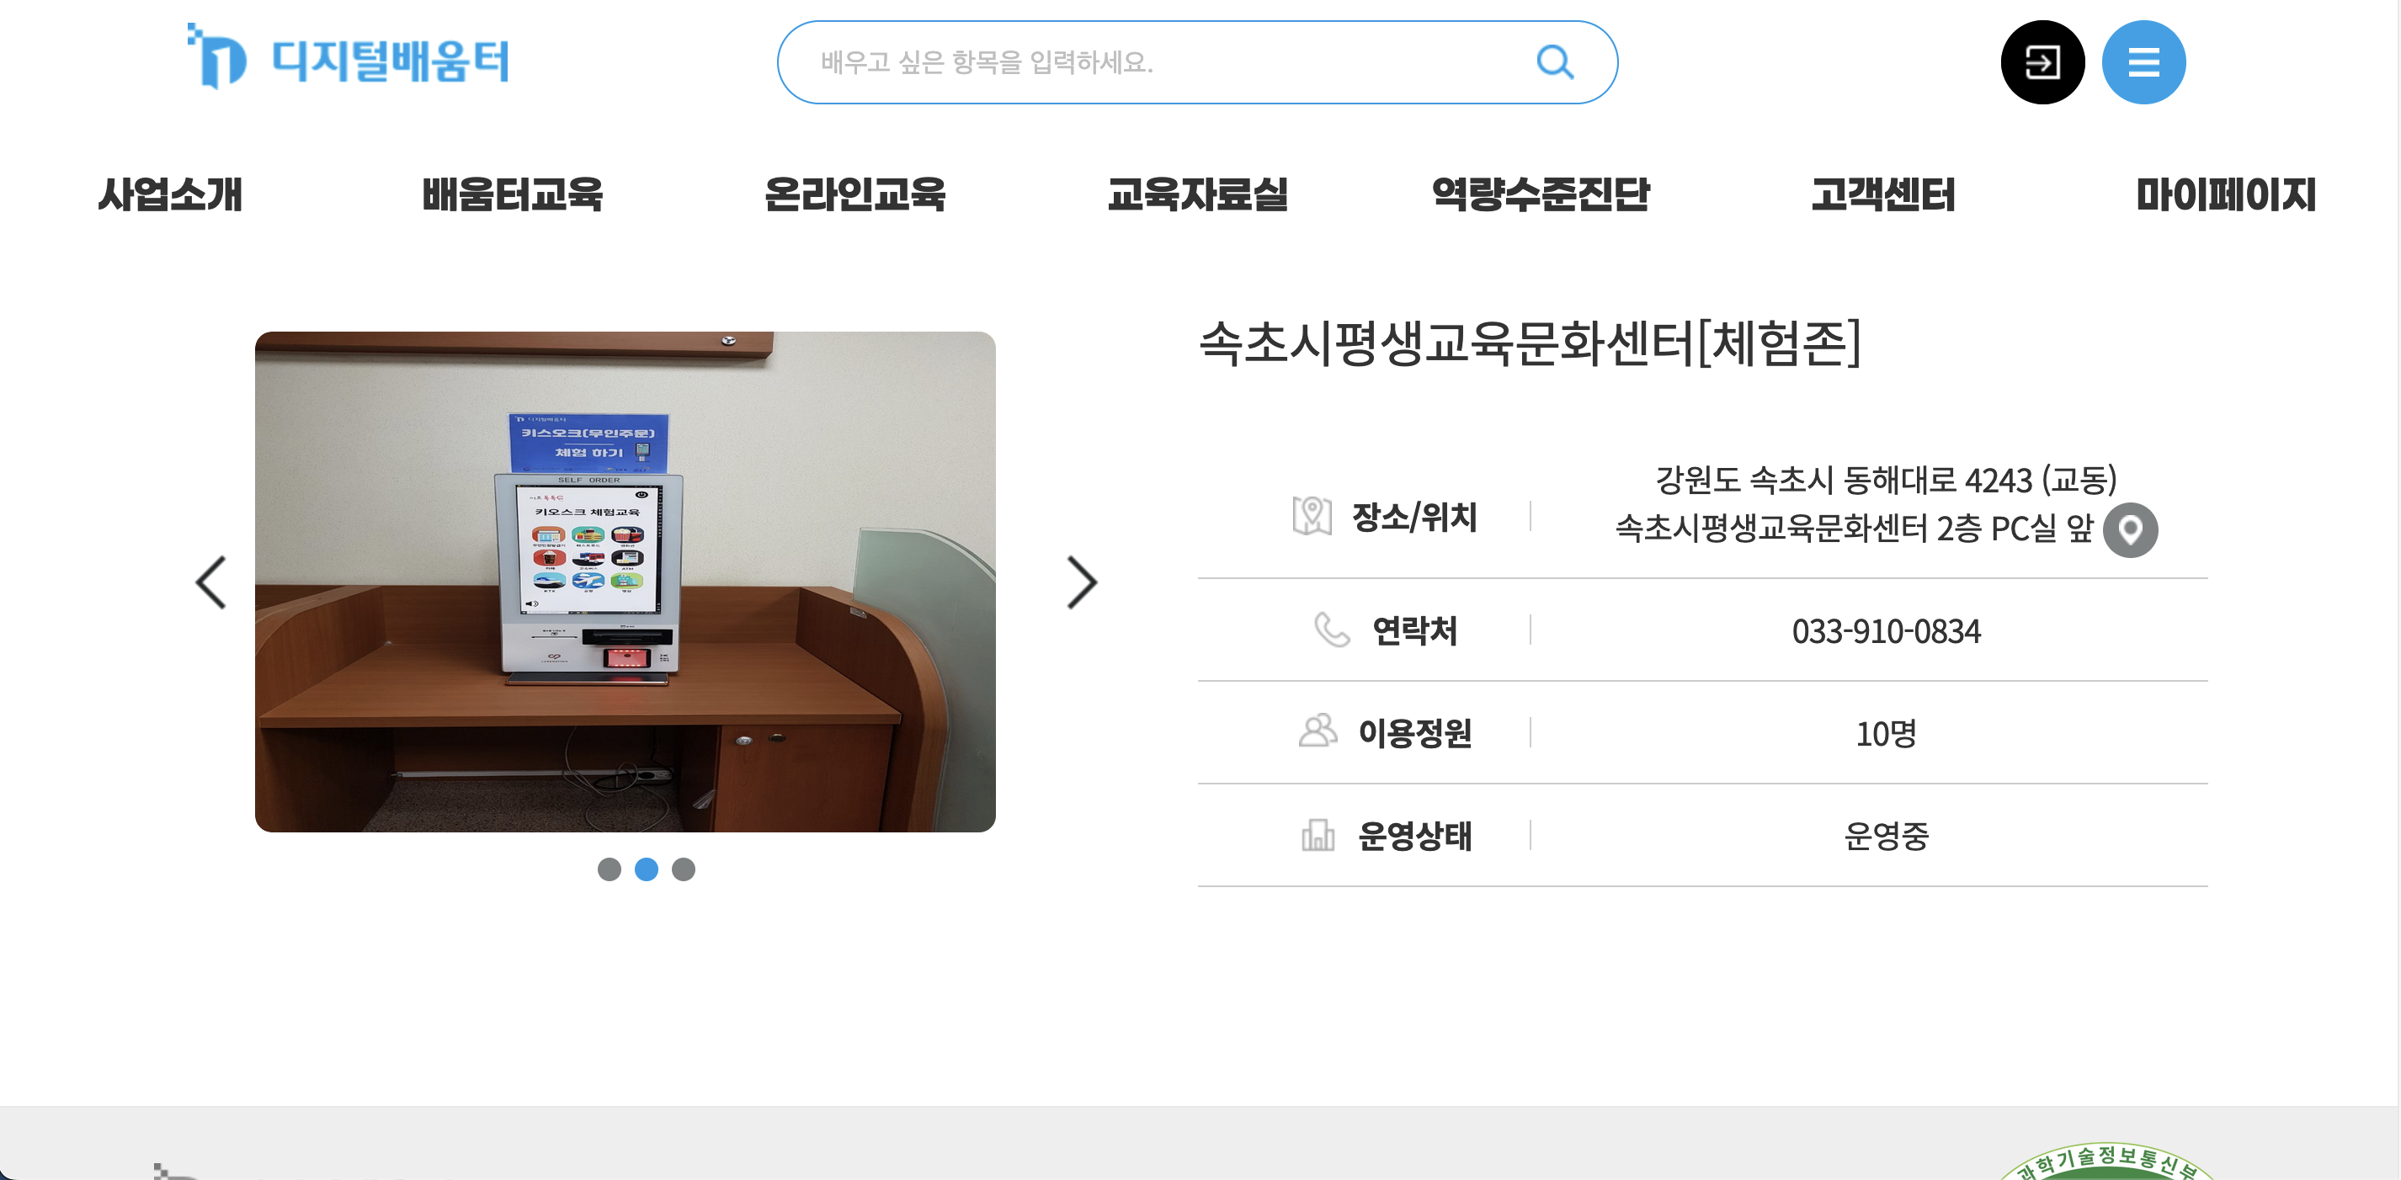Select the first carousel dot

click(x=609, y=869)
